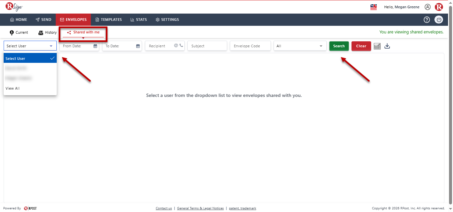
Task: Switch to the Current tab
Action: [19, 32]
